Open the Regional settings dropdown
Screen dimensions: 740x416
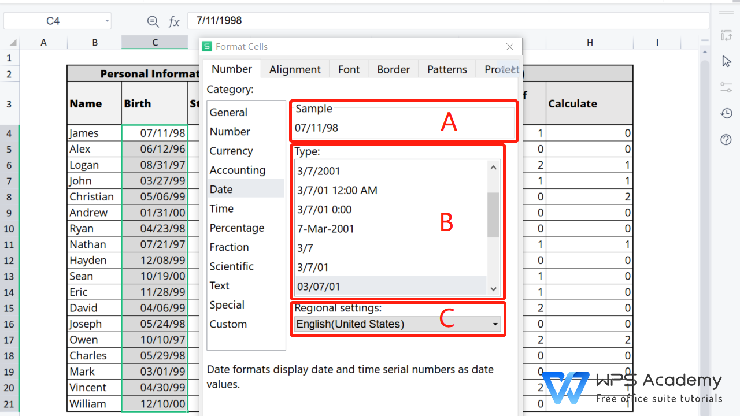(496, 324)
